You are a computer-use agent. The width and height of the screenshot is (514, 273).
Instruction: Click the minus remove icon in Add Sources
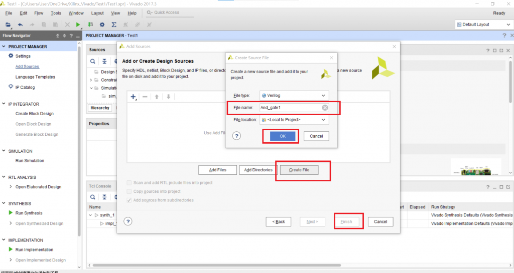145,97
